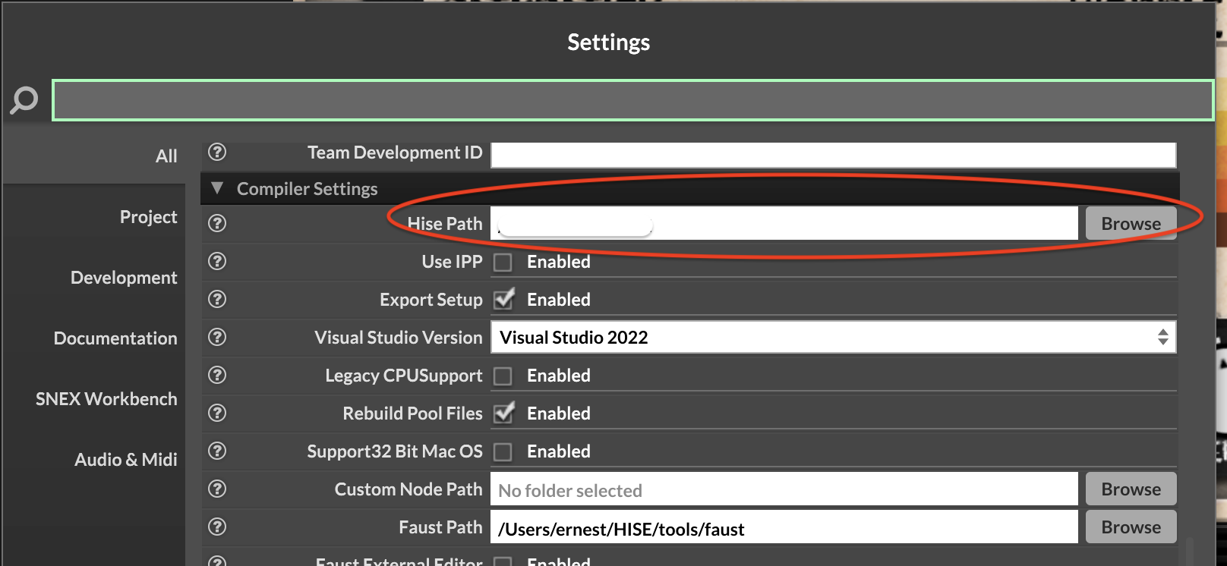Open help icon for Rebuild Pool Files
The image size is (1227, 566).
click(217, 413)
